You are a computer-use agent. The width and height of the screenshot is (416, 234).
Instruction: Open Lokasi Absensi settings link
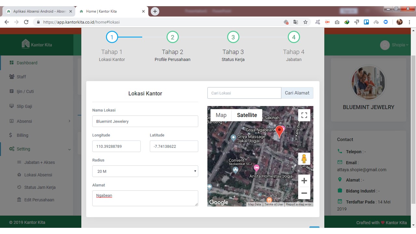[x=38, y=175]
